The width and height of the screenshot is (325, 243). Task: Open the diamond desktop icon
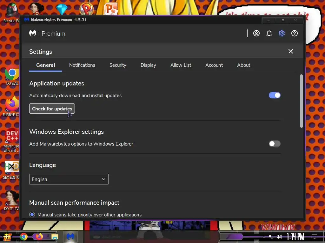62,9
